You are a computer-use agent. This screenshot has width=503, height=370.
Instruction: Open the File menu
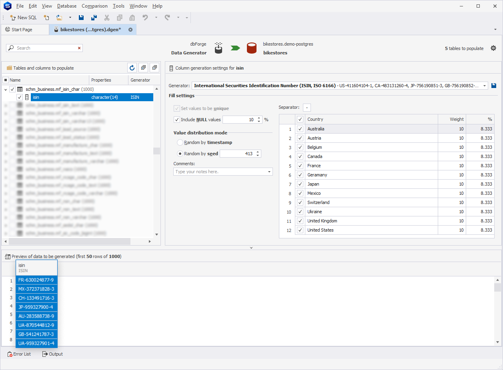click(x=20, y=6)
